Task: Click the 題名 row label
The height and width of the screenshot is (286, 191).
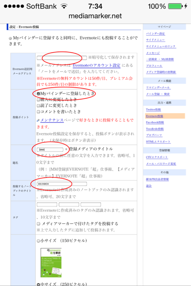Action: pyautogui.click(x=15, y=163)
